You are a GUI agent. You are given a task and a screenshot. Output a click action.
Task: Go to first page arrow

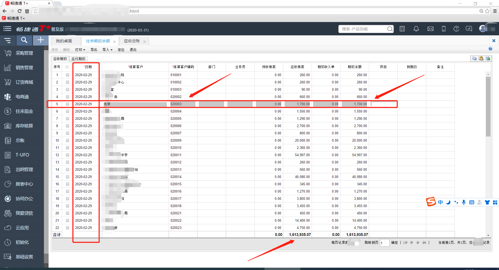coord(405,242)
